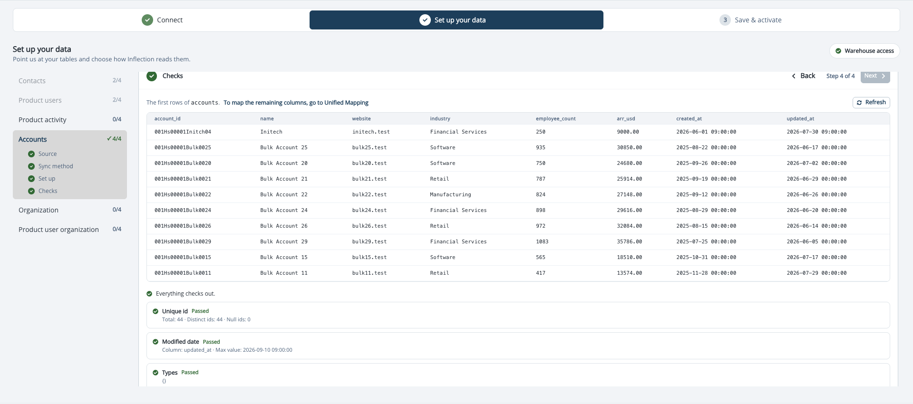Follow the Unified Mapping link
This screenshot has height=404, width=913.
click(296, 103)
